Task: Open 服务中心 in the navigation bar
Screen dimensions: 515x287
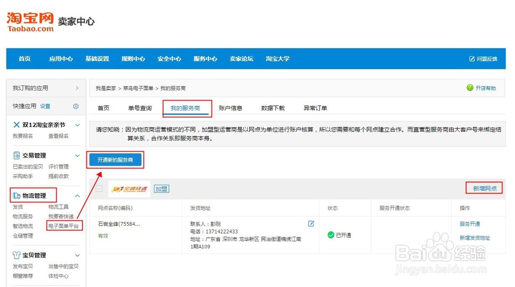Action: pos(205,59)
